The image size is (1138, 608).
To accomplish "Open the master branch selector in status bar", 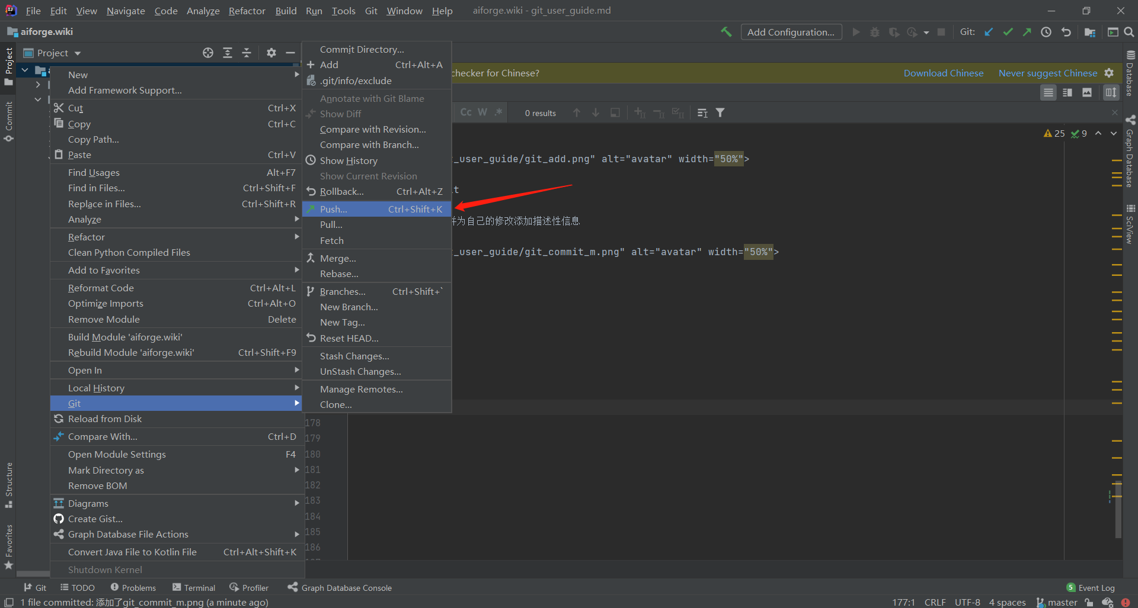I will [x=1057, y=602].
